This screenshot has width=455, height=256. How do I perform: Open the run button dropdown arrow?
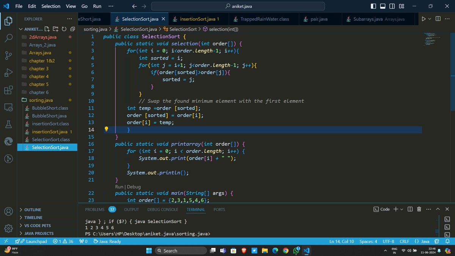tap(430, 19)
